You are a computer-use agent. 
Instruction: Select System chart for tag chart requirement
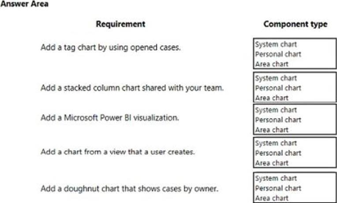pos(276,44)
